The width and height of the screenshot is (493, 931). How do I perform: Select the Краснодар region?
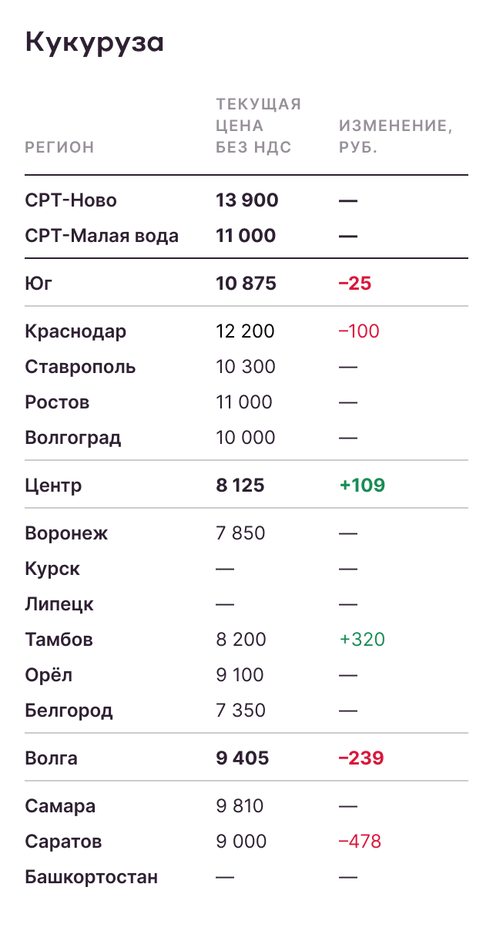tap(75, 332)
